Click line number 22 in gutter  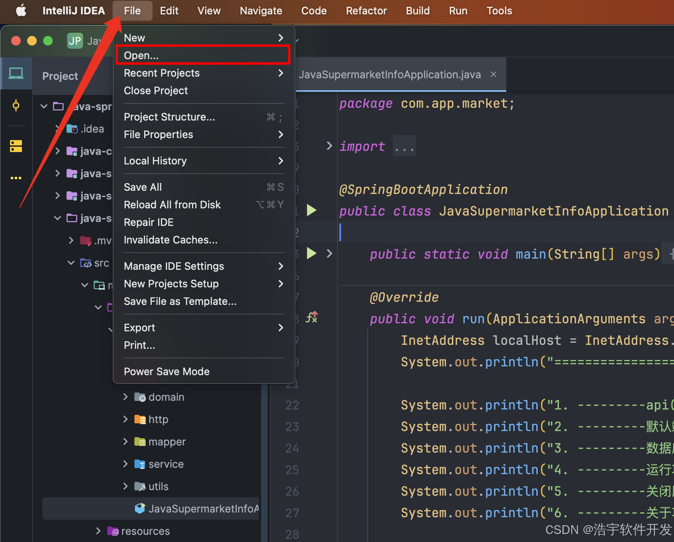pyautogui.click(x=292, y=405)
